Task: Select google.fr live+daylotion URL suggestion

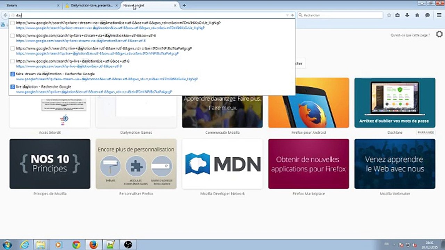Action: coord(152,51)
